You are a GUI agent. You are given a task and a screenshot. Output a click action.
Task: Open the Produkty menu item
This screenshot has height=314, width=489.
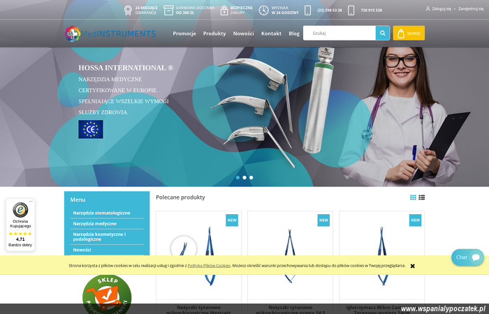point(214,33)
